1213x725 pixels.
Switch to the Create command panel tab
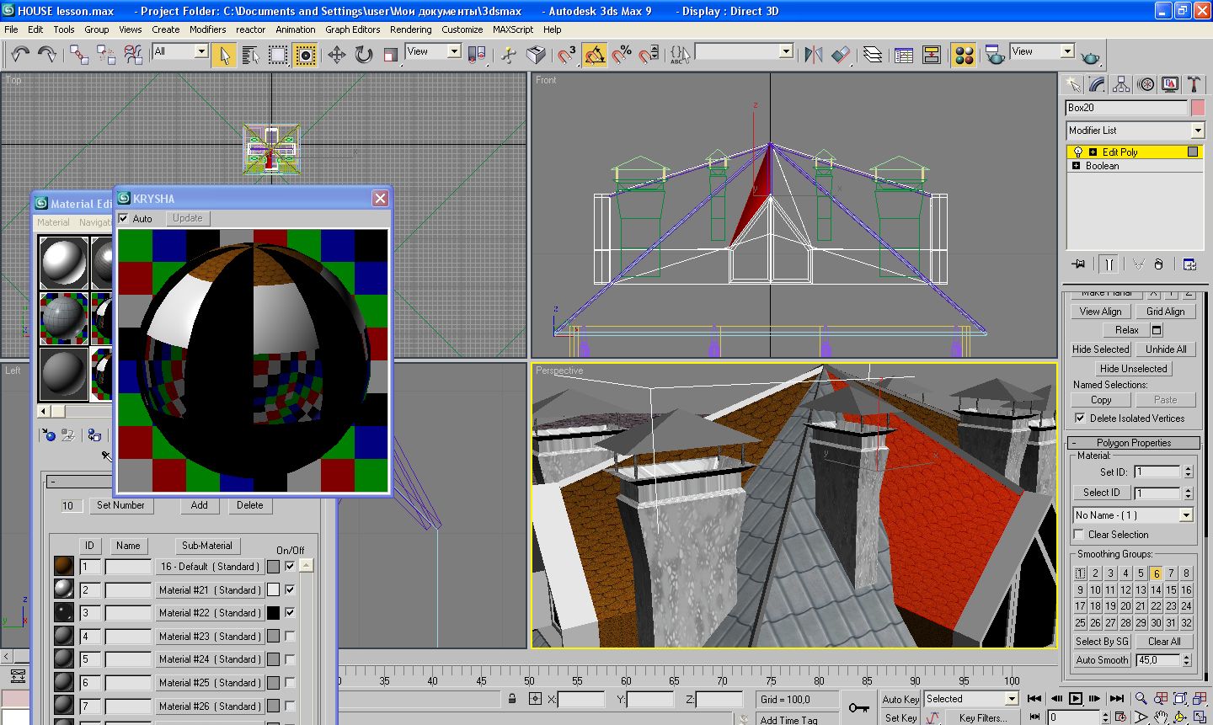click(1072, 83)
